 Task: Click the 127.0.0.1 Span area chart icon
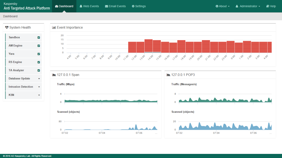pyautogui.click(x=54, y=75)
